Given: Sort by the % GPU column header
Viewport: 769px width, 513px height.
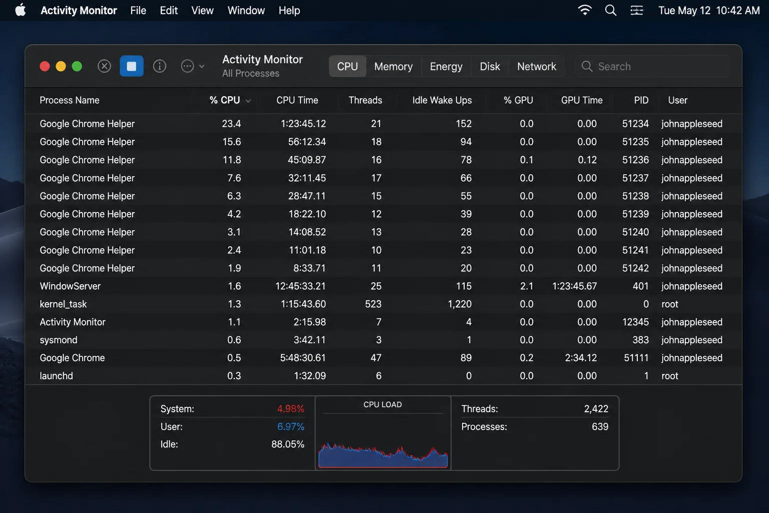Looking at the screenshot, I should point(518,100).
